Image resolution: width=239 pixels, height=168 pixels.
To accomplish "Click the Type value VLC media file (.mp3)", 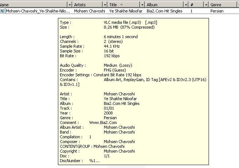I will click(130, 22).
